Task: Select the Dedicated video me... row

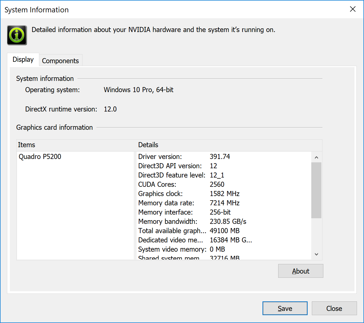Action: (x=224, y=240)
